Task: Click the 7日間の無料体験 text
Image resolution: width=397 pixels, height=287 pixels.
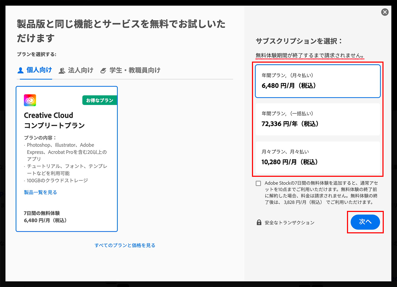Action: 42,213
